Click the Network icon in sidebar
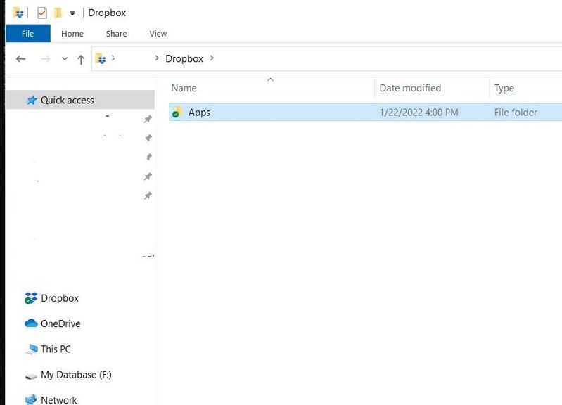Screen dimensions: 562x405 click(31, 399)
